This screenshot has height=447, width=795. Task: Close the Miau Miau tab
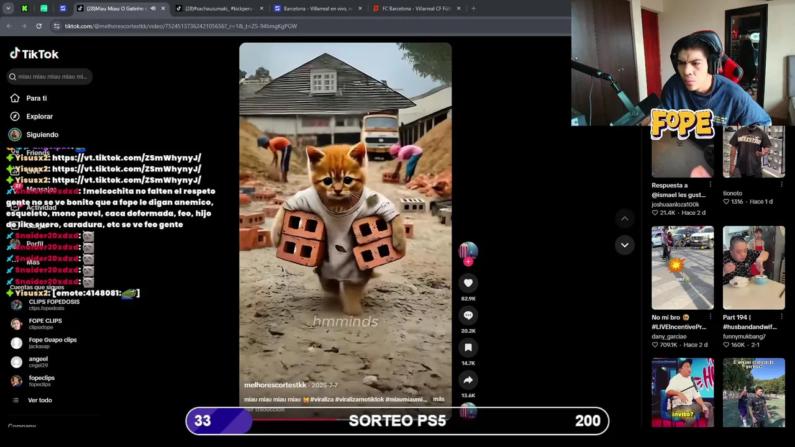(163, 9)
